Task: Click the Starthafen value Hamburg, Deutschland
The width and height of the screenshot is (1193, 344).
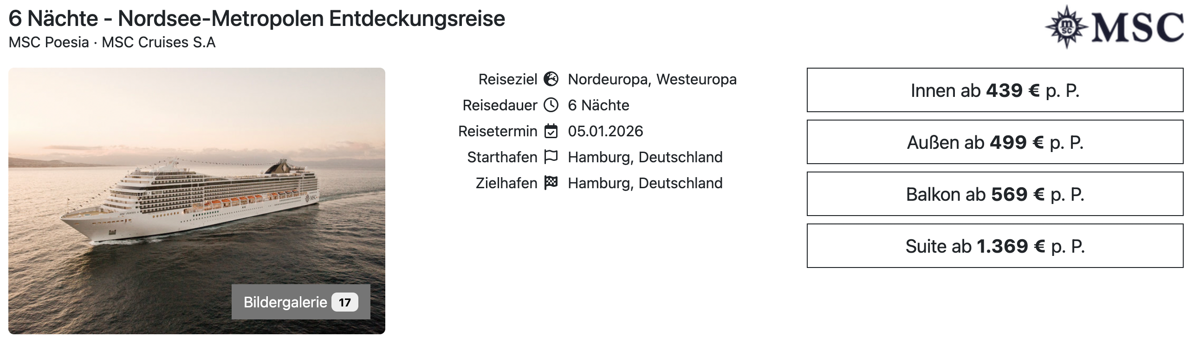Action: coord(645,157)
